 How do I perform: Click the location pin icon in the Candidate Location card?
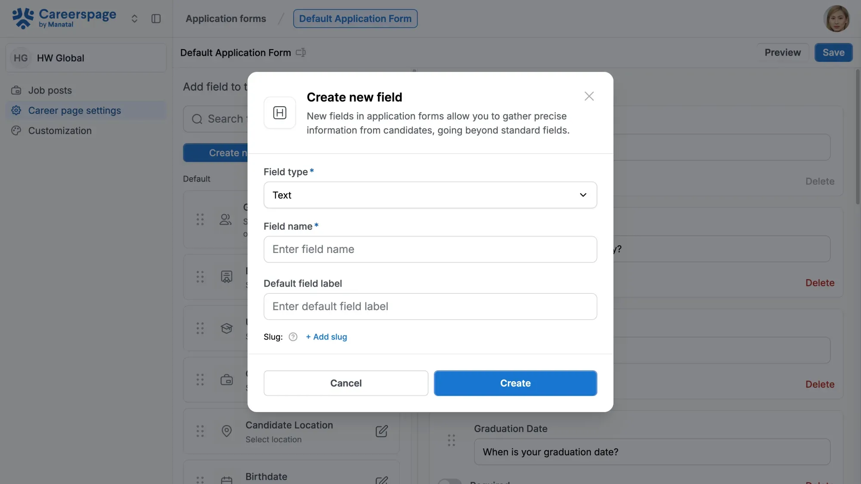(226, 431)
